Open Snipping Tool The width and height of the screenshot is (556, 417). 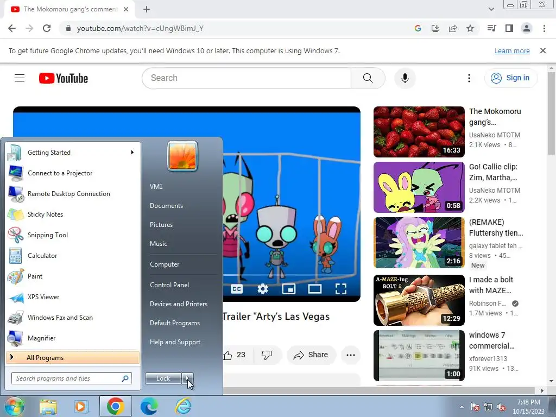73,235
